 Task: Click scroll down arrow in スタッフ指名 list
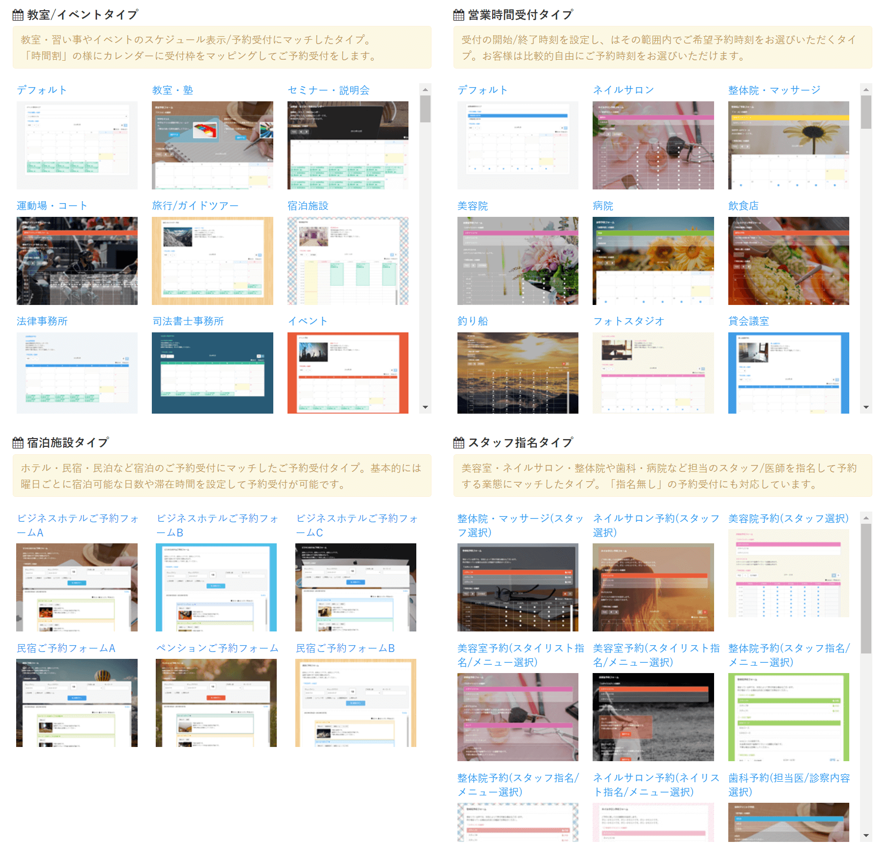pos(866,836)
